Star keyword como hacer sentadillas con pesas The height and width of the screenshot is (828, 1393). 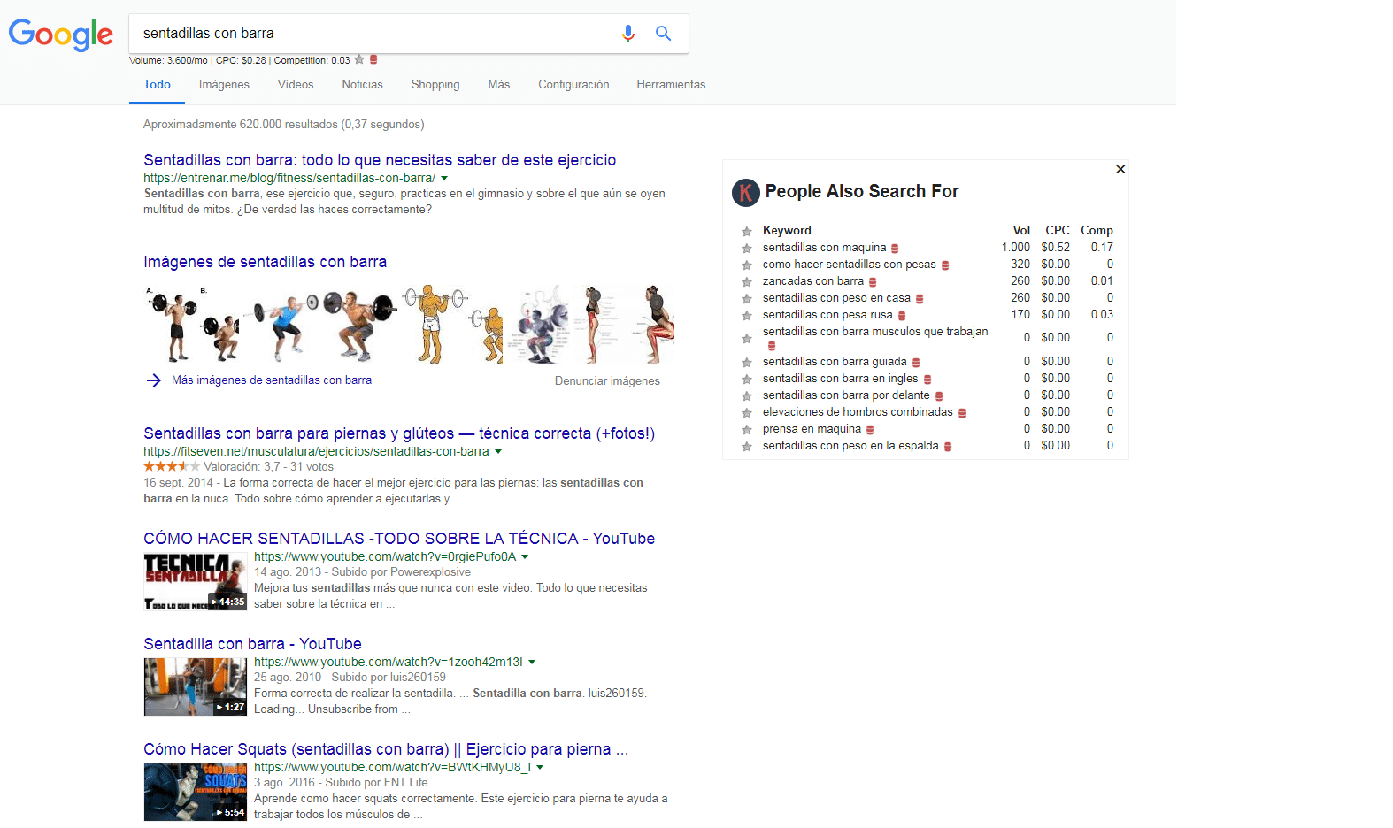coord(747,265)
